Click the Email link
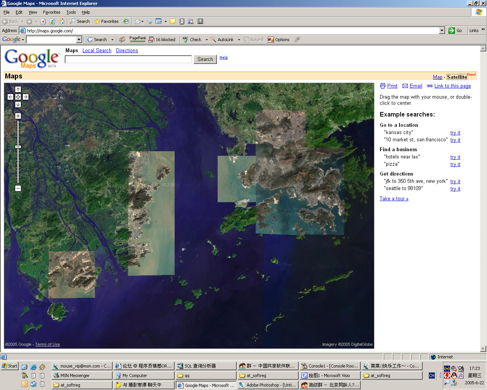This screenshot has height=390, width=487. point(416,86)
